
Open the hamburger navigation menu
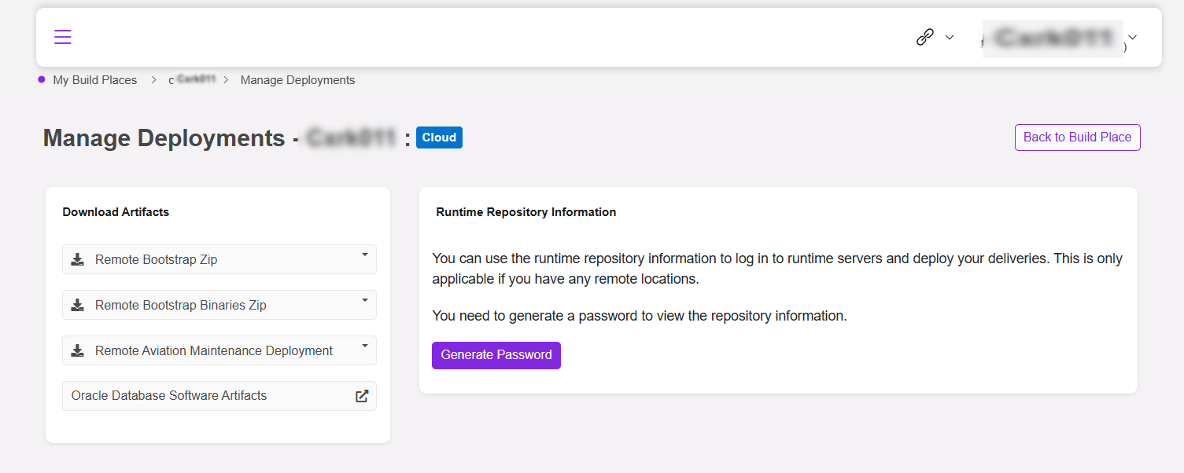point(63,37)
